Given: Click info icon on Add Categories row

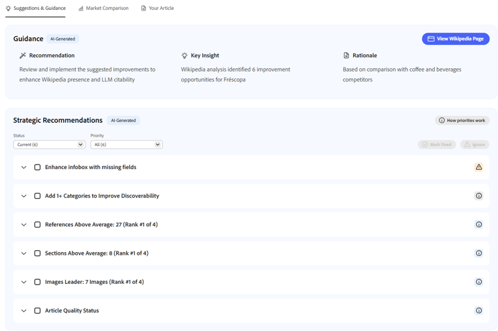Looking at the screenshot, I should click(478, 196).
